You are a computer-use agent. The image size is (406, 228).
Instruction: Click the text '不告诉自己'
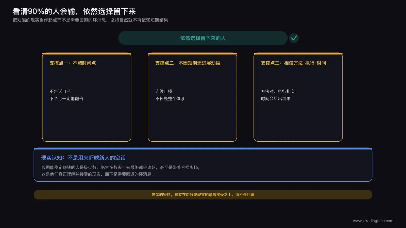pos(60,91)
